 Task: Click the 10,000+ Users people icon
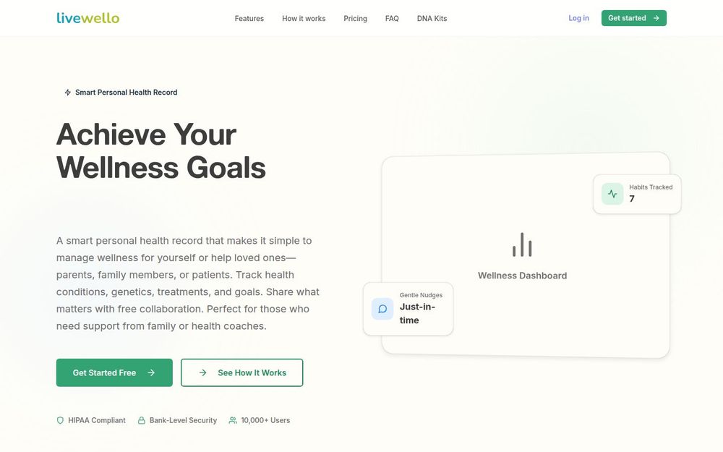[233, 420]
